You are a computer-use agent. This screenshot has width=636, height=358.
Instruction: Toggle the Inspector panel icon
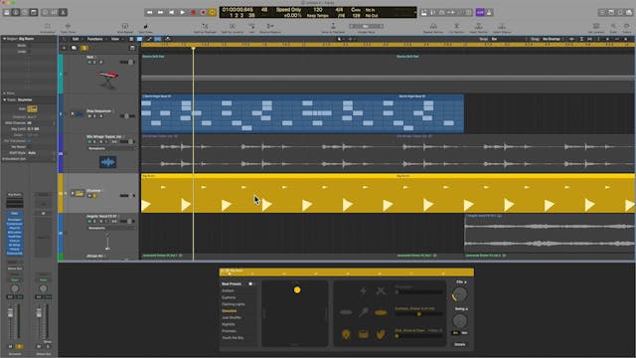[x=16, y=13]
